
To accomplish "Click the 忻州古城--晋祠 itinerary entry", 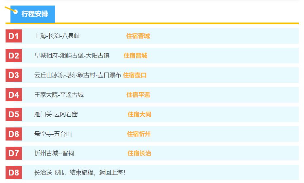I will coord(54,153).
